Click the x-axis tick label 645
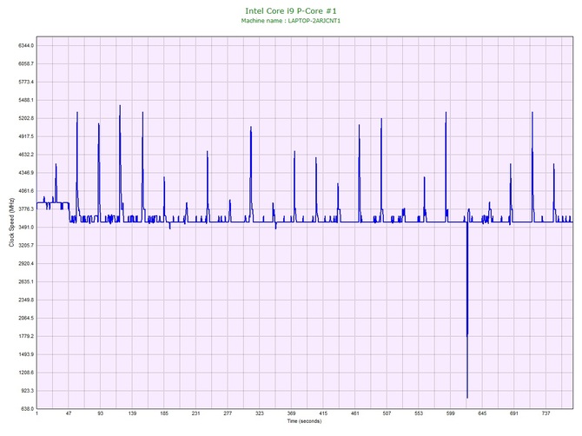 482,413
